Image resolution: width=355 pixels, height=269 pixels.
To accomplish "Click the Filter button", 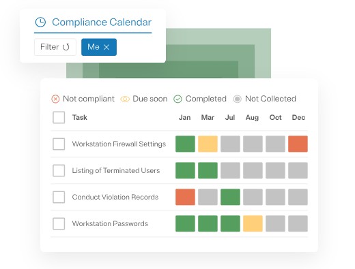I will pos(55,47).
